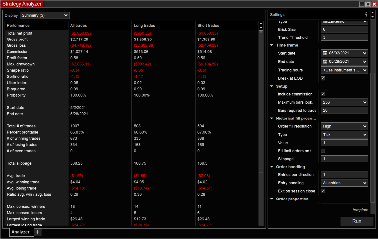Select Max. drawdown value ($2,066.11)
The image size is (378, 239).
pyautogui.click(x=81, y=64)
